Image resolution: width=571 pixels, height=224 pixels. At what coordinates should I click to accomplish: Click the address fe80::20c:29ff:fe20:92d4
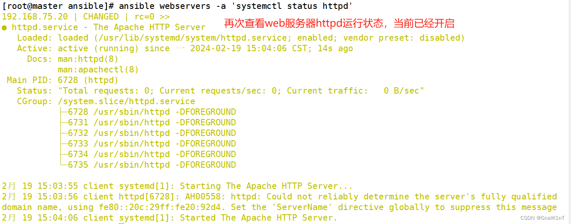162,207
